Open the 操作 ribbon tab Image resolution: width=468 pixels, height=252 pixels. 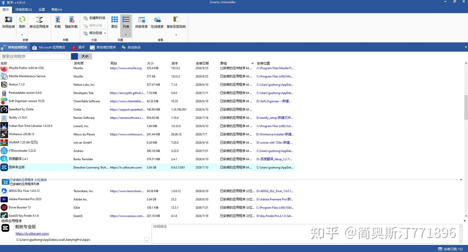pos(6,10)
